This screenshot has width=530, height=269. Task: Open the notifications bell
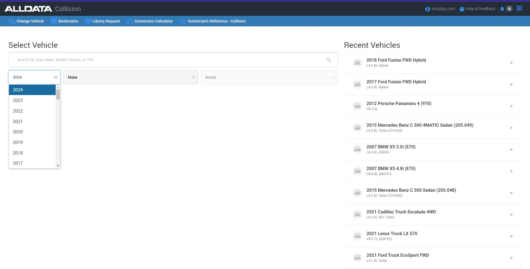point(502,9)
